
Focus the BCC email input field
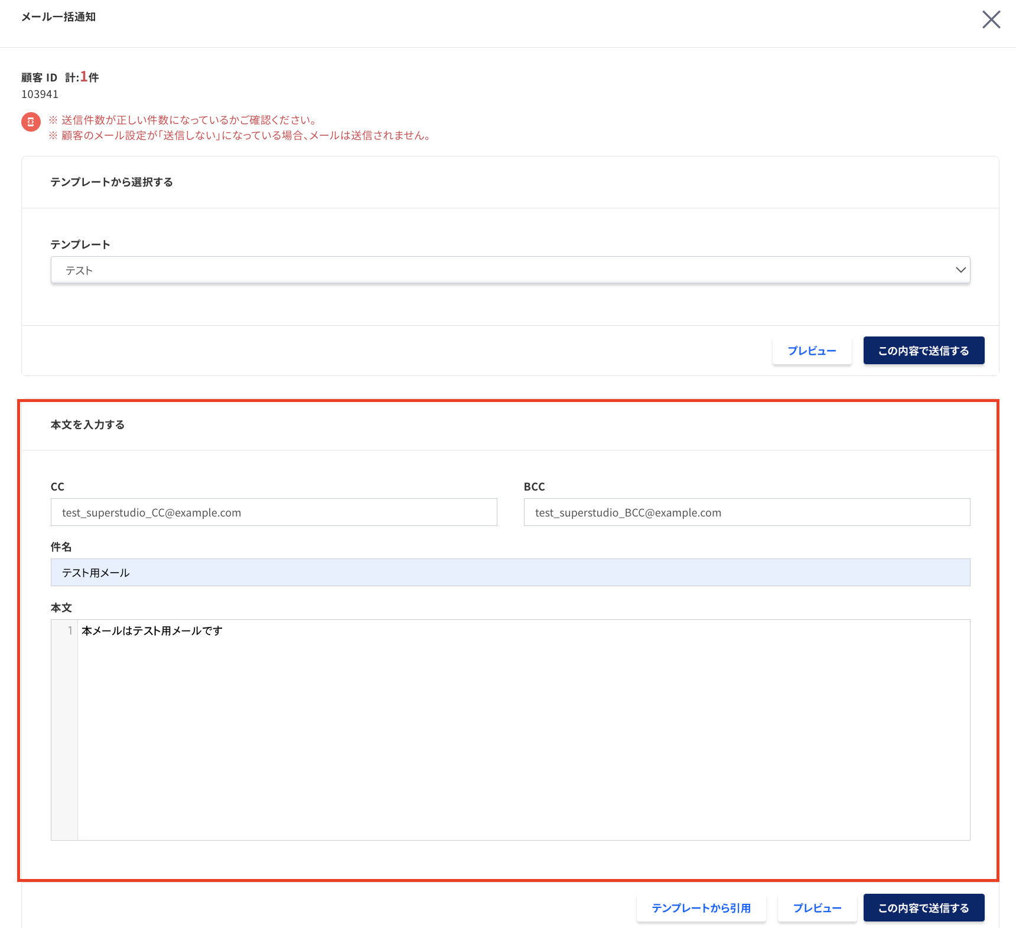[747, 512]
